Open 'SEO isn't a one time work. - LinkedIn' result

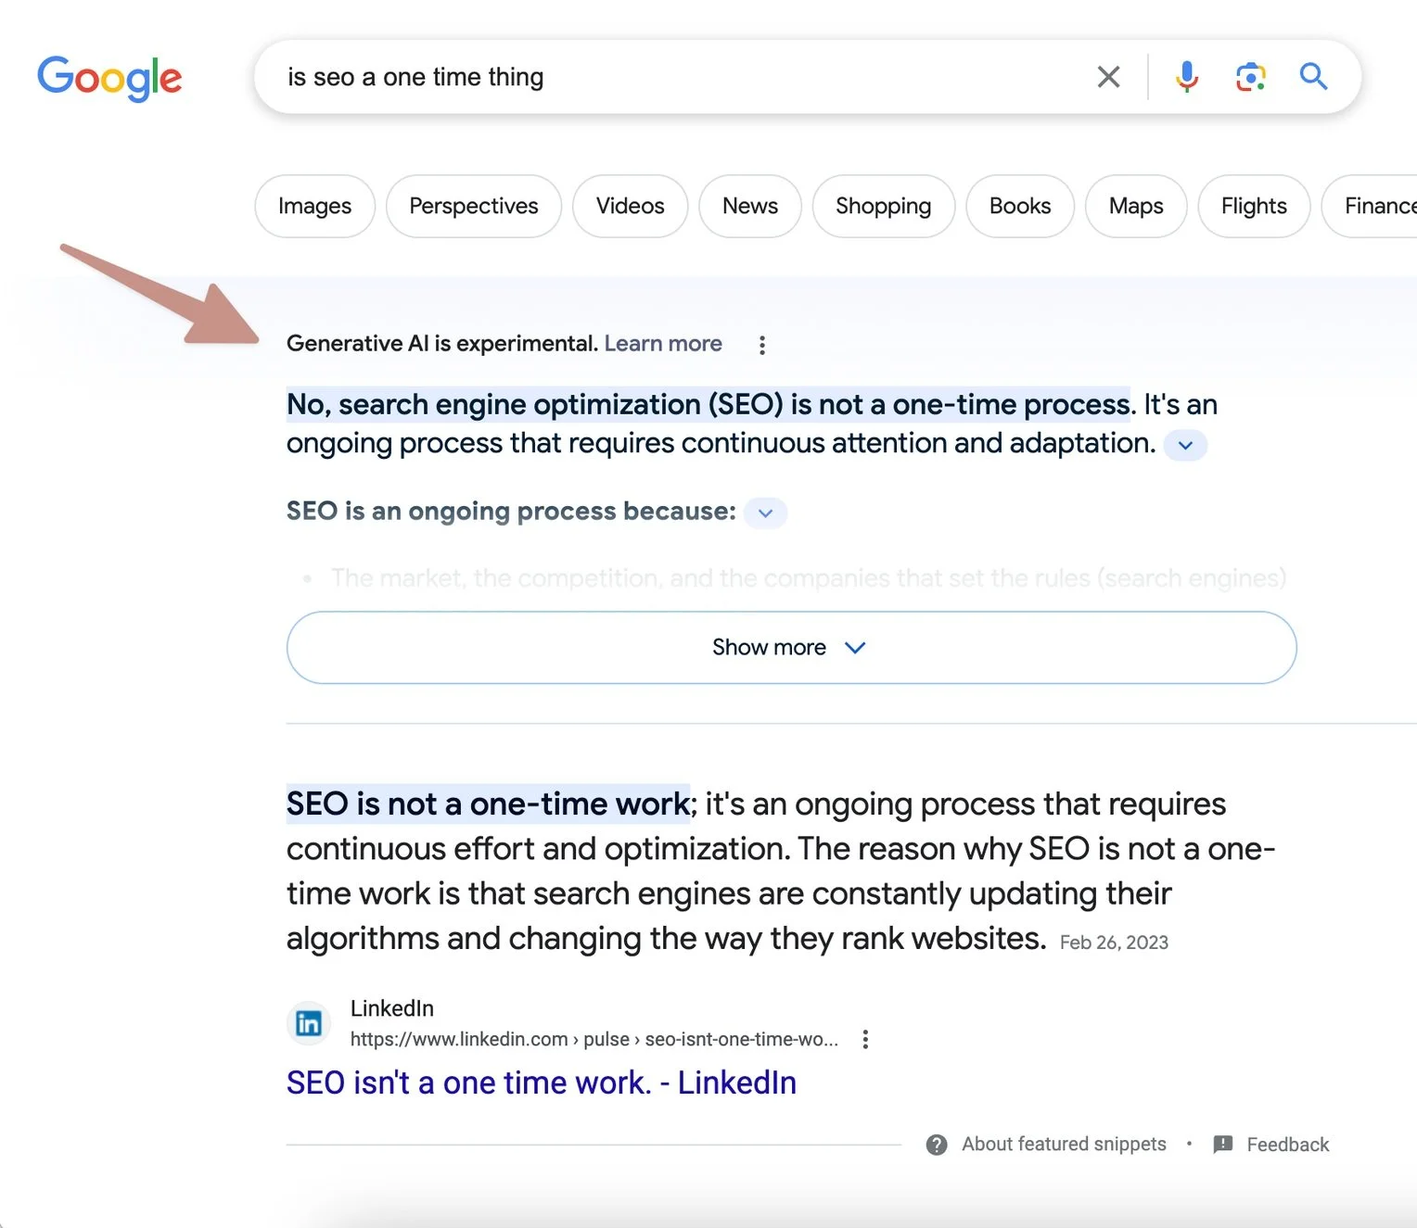click(x=541, y=1082)
